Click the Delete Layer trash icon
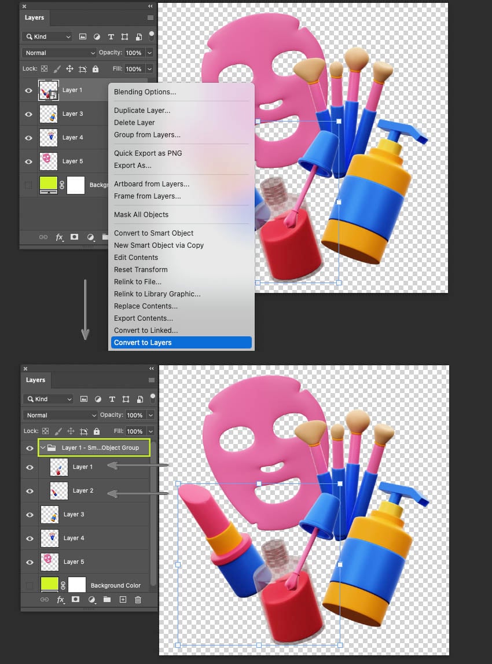The width and height of the screenshot is (492, 664). coord(138,600)
